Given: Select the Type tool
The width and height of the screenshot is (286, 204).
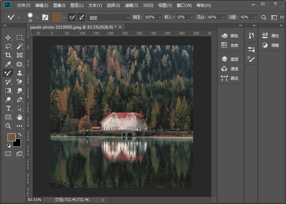Looking at the screenshot, I should coord(8,108).
